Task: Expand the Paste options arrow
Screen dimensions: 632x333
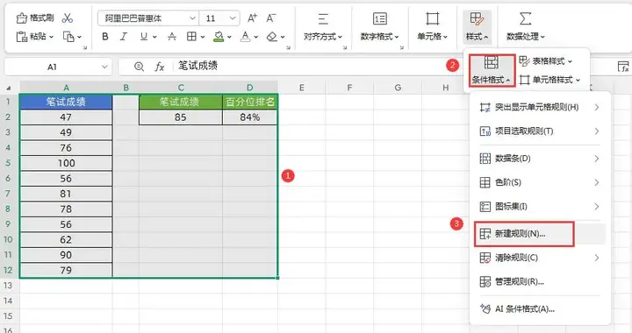Action: tap(51, 37)
